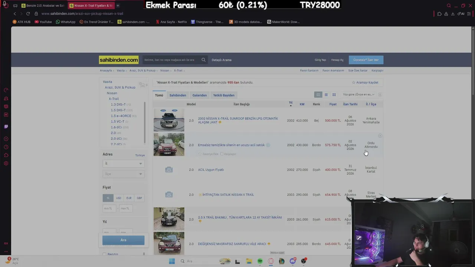Open the İl province dropdown
The height and width of the screenshot is (267, 475).
click(x=123, y=164)
